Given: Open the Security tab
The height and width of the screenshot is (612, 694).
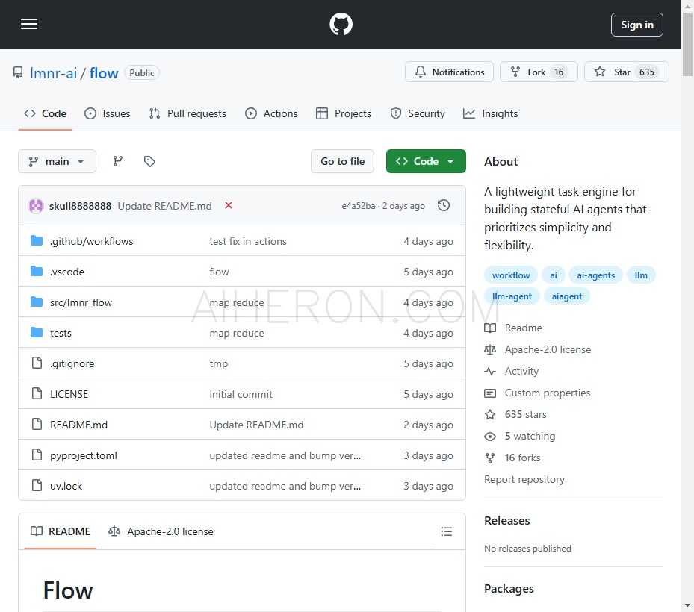Looking at the screenshot, I should (418, 113).
